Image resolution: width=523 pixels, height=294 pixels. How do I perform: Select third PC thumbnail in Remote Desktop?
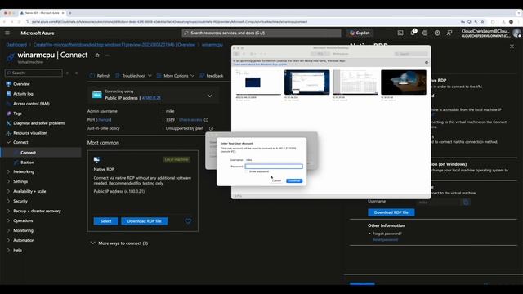(x=355, y=82)
